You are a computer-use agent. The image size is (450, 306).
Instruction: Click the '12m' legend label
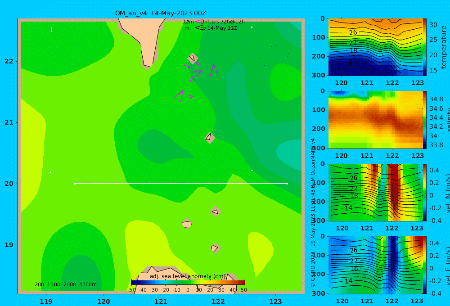point(188,22)
